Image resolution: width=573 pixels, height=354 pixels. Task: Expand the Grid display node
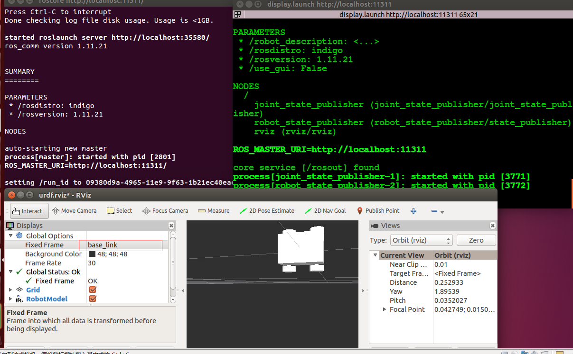click(10, 290)
